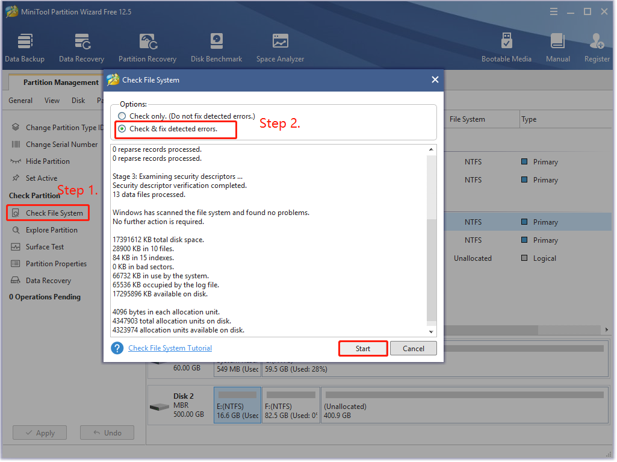This screenshot has width=617, height=462.
Task: Click the sidebar Data Recovery drive icon
Action: (x=15, y=281)
